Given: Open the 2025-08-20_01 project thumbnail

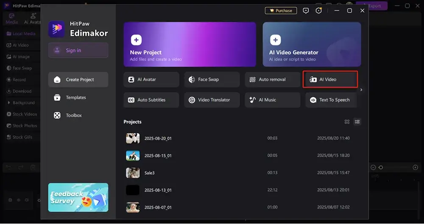Looking at the screenshot, I should pos(133,138).
